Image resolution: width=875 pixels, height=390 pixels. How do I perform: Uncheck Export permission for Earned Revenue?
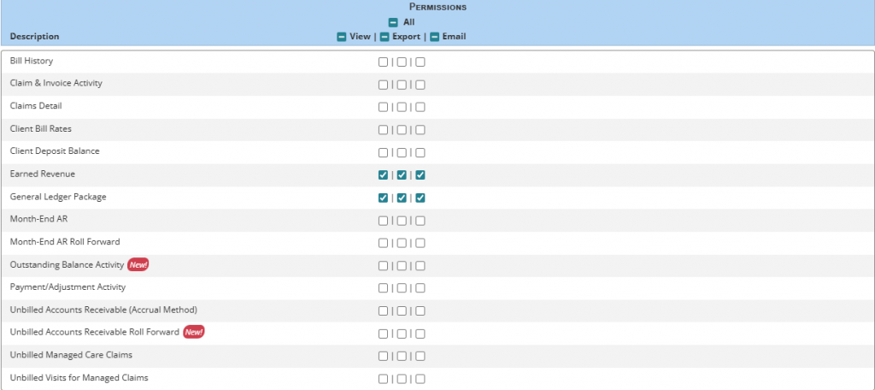[x=402, y=175]
